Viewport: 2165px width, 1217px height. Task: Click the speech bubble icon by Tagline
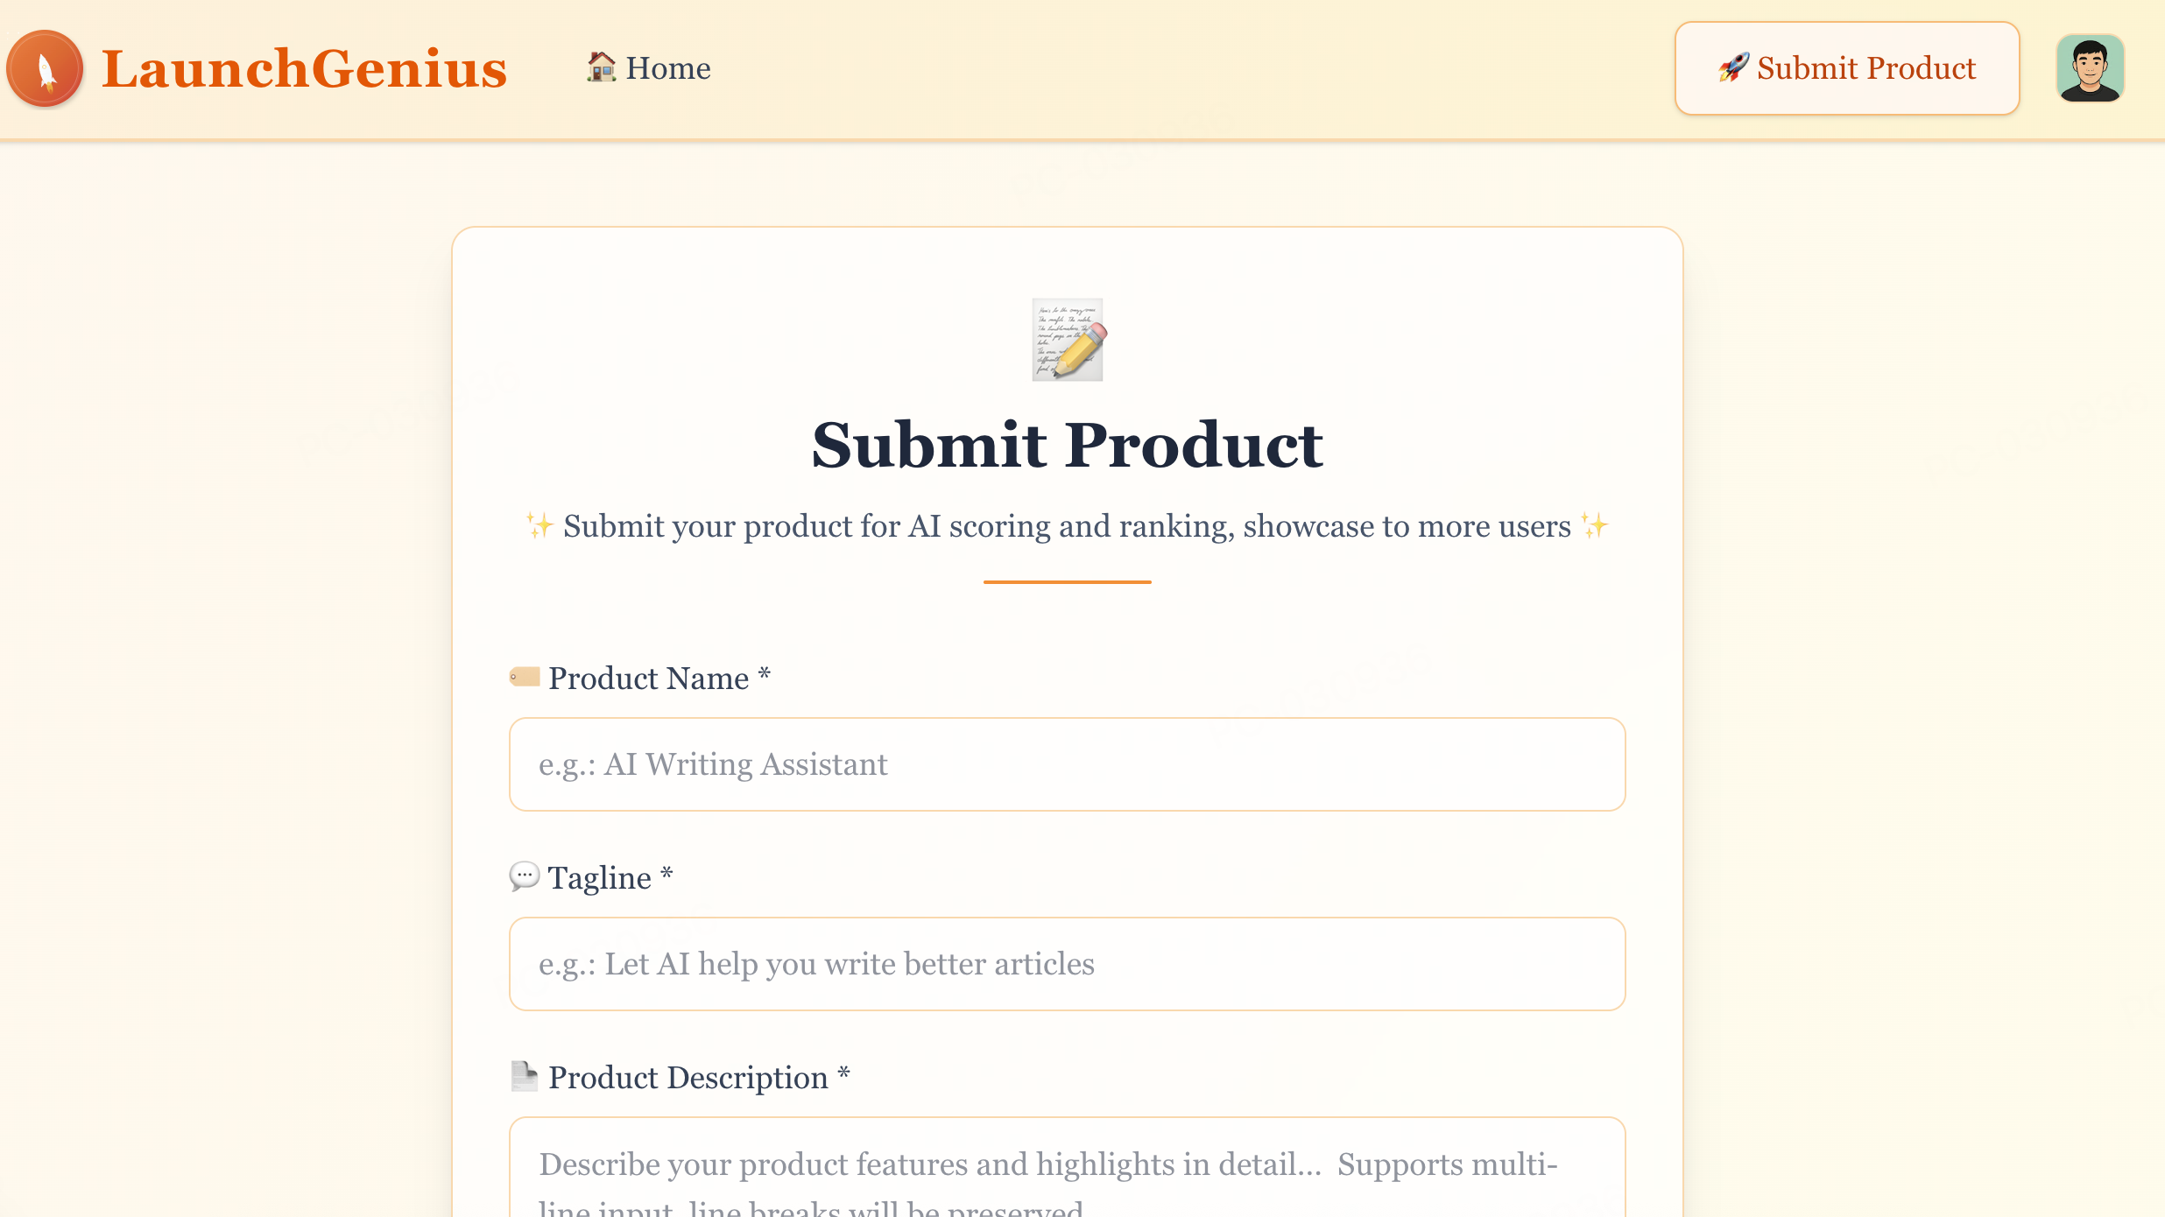524,876
